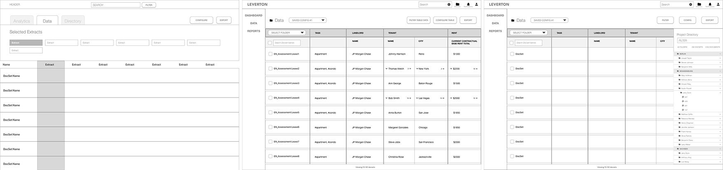723x170 pixels.
Task: Click the BERLIN folder icon in Project Directory
Action: (x=678, y=54)
